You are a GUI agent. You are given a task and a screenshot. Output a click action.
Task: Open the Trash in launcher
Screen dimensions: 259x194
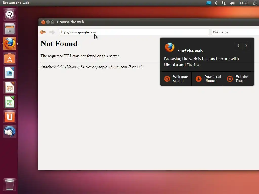tap(10, 185)
